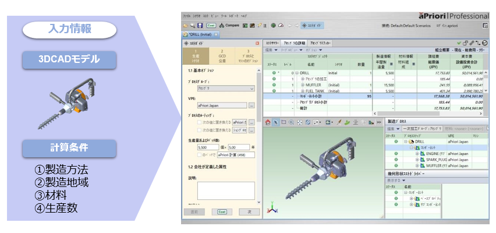Click the home view icon in 3D viewer toolbar

pyautogui.click(x=268, y=122)
